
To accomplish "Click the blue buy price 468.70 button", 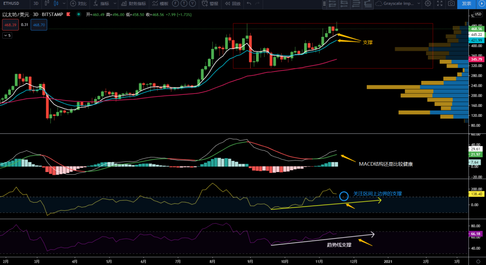I will (39, 25).
